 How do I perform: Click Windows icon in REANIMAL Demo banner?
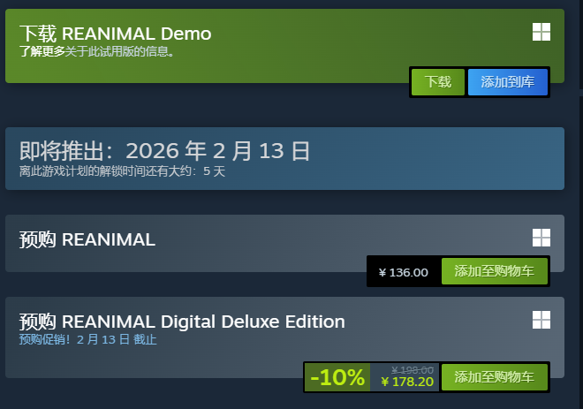(541, 33)
